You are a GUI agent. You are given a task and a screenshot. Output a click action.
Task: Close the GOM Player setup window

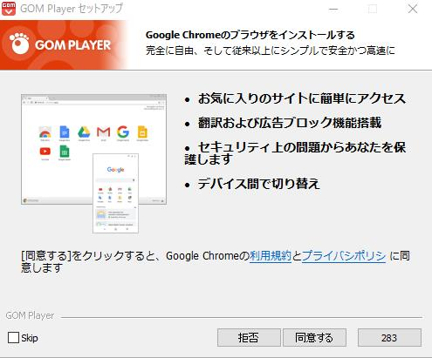pyautogui.click(x=413, y=9)
